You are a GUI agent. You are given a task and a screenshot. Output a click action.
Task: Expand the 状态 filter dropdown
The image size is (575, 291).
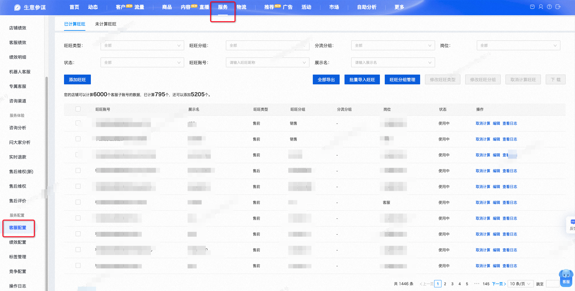click(x=142, y=62)
